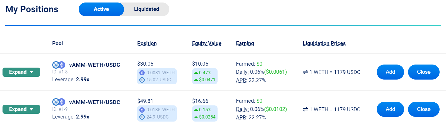
Task: Click the USDC token icon beside 24.9 USDC
Action: coord(142,117)
